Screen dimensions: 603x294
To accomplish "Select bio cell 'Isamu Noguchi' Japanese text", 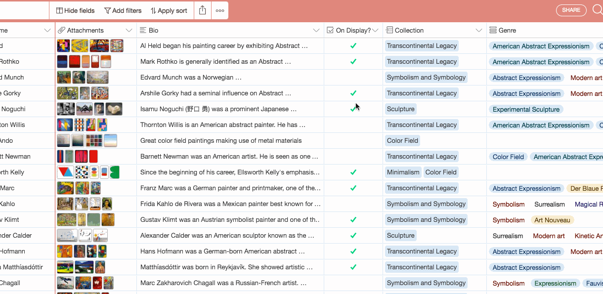I will coord(230,109).
